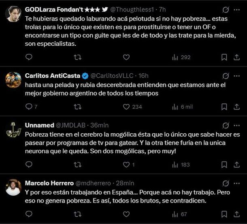Reply to Unnamed's tweet

(x=29, y=164)
